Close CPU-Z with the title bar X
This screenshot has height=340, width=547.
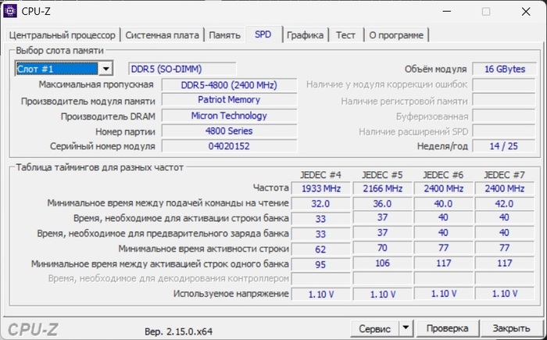click(524, 11)
